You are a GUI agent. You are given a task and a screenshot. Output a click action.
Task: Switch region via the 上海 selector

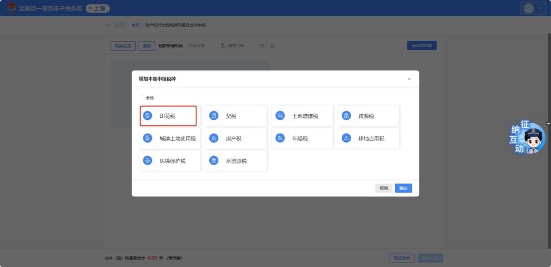[x=97, y=9]
